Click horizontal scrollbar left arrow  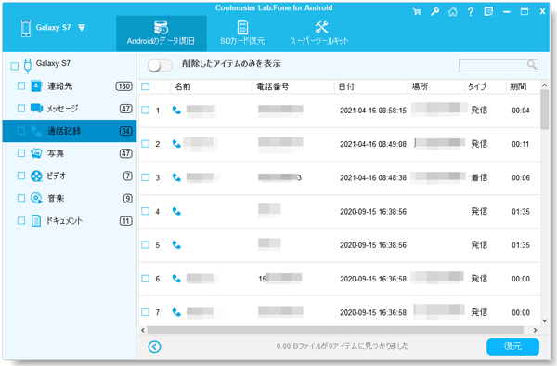143,330
